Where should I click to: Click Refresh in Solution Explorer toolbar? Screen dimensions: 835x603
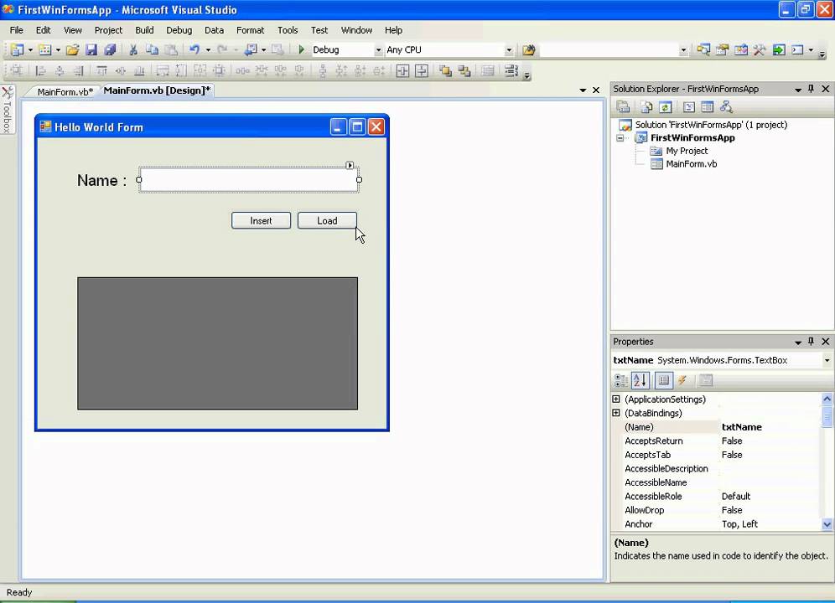coord(665,107)
